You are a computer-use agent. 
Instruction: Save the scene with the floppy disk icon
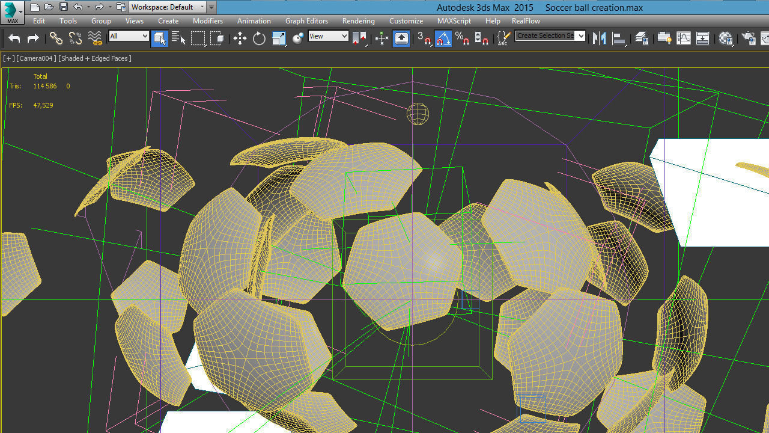[63, 7]
